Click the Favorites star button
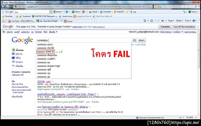Viewport: 201px width, 126px height. (x=7, y=16)
